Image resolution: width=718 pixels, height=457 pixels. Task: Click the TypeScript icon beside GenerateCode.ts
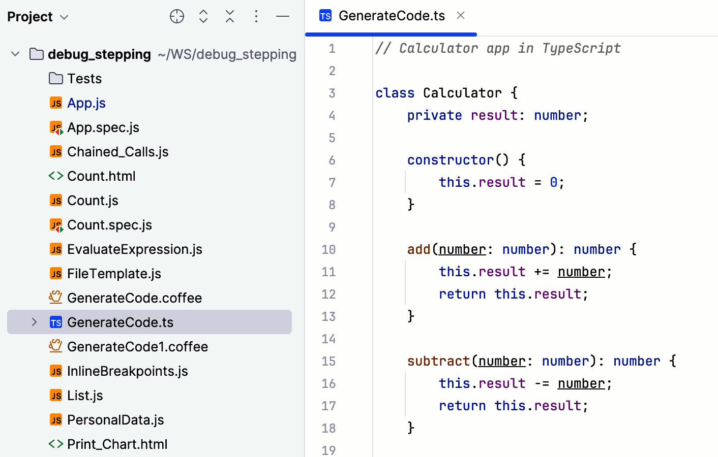coord(56,322)
